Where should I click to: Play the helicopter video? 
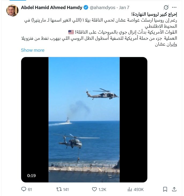pyautogui.click(x=84, y=120)
